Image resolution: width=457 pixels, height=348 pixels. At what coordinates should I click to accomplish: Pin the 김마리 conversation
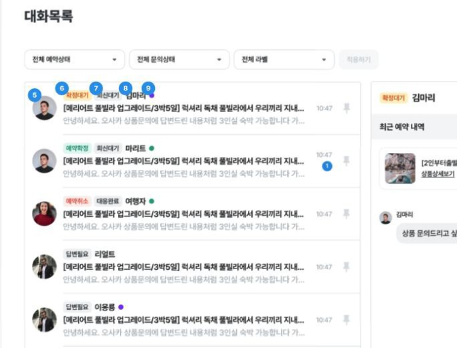pyautogui.click(x=346, y=108)
